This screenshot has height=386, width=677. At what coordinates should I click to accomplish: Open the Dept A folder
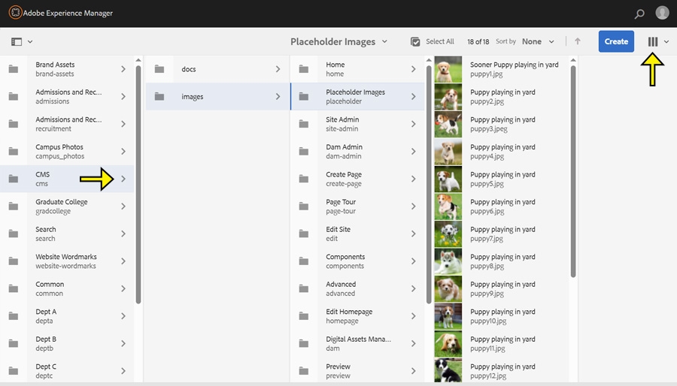pyautogui.click(x=67, y=316)
